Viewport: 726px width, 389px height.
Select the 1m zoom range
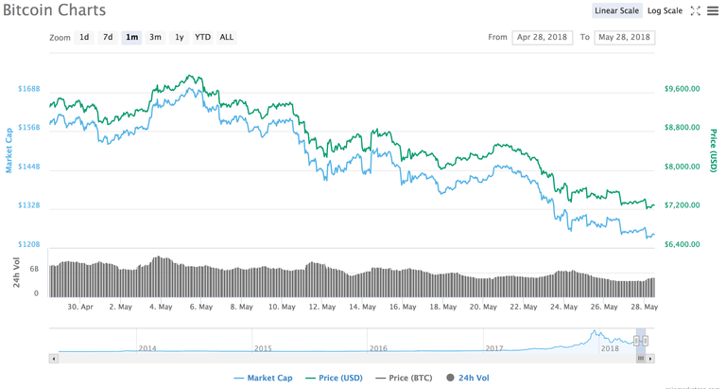132,37
